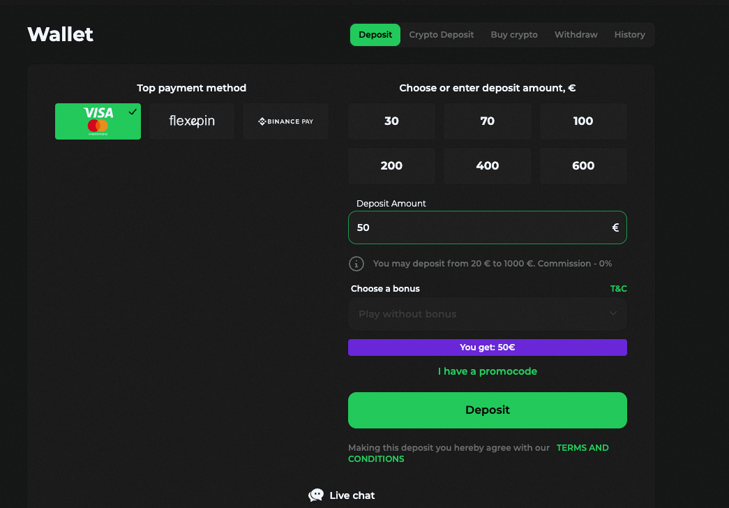The width and height of the screenshot is (729, 508).
Task: Choose flexepin as payment method
Action: [x=192, y=121]
